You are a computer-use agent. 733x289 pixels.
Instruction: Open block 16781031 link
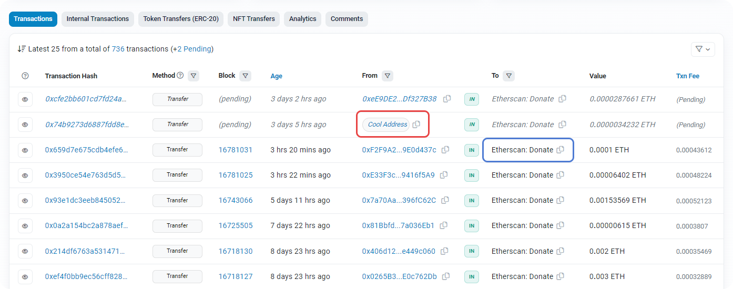point(235,150)
